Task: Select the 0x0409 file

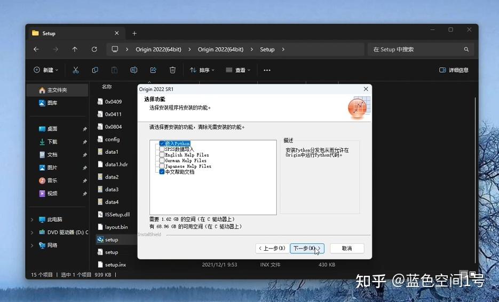Action: (x=110, y=102)
